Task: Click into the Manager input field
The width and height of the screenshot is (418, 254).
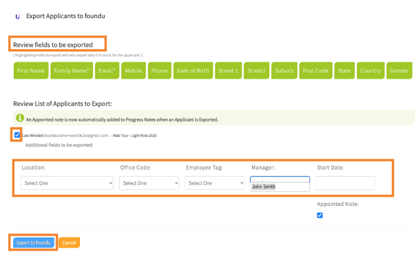Action: [x=280, y=179]
